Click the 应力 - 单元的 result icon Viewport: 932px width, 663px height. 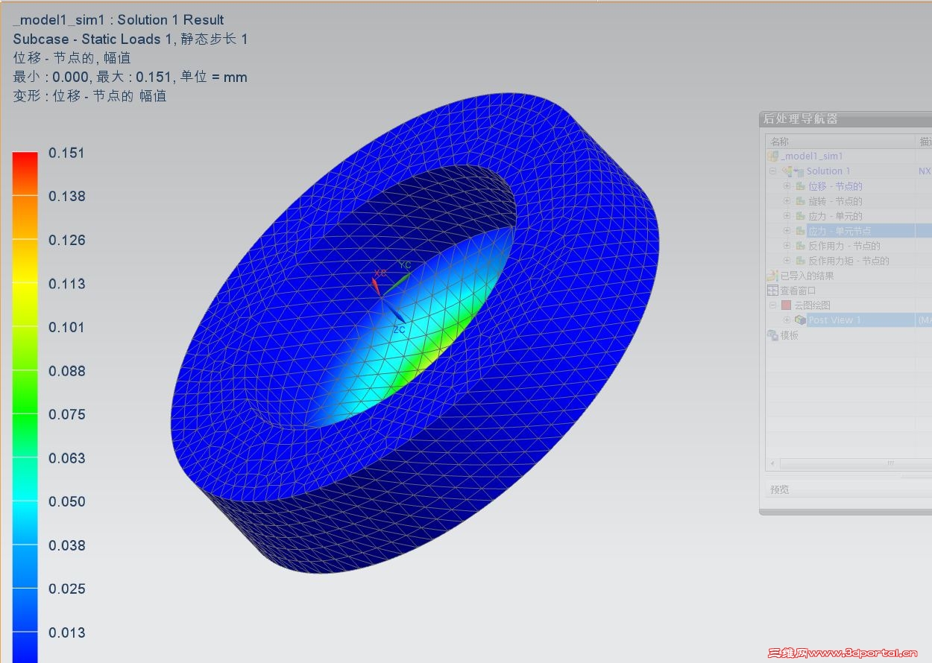(801, 216)
